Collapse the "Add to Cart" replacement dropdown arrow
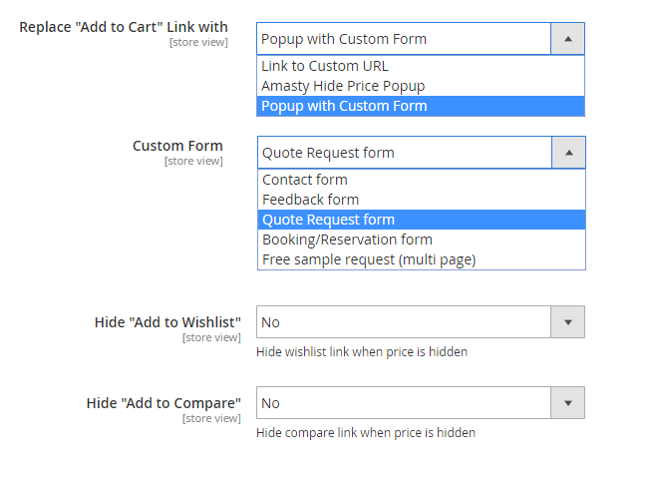This screenshot has width=654, height=492. (567, 39)
